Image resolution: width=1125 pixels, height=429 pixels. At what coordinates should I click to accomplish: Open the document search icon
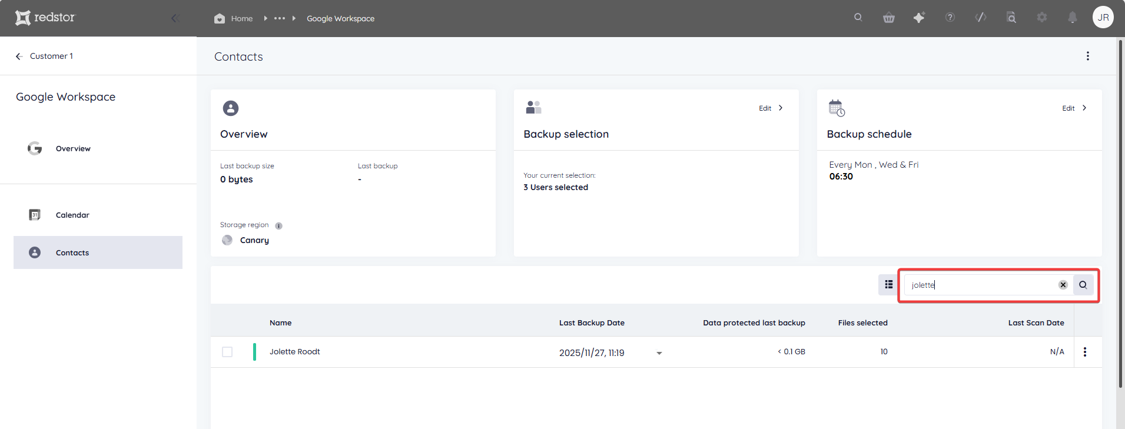click(1011, 18)
